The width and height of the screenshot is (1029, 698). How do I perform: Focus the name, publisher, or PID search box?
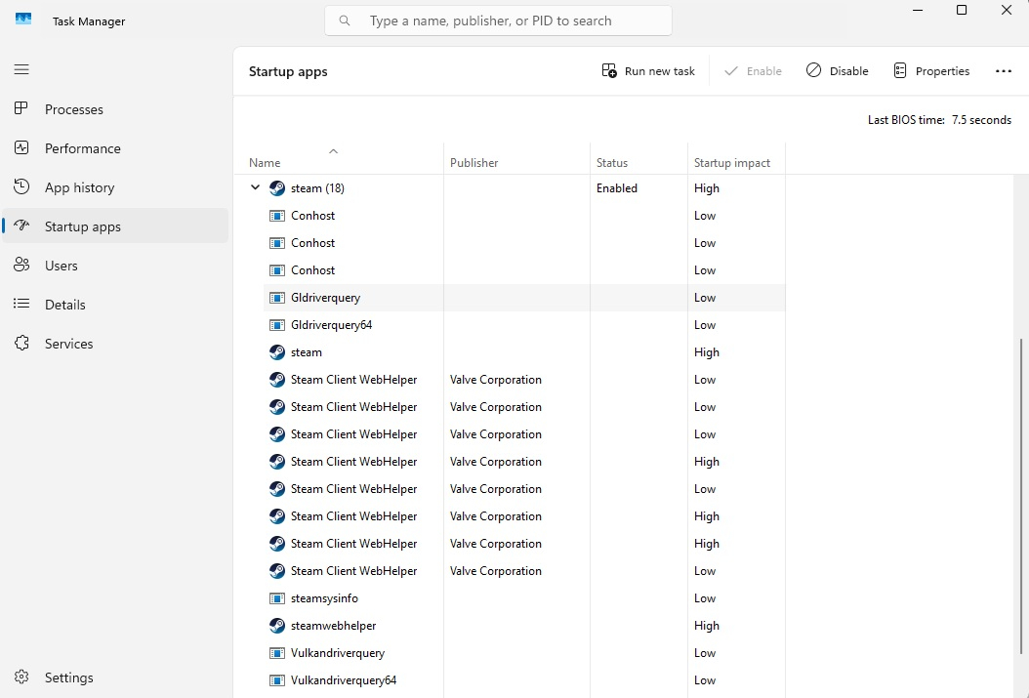(498, 21)
